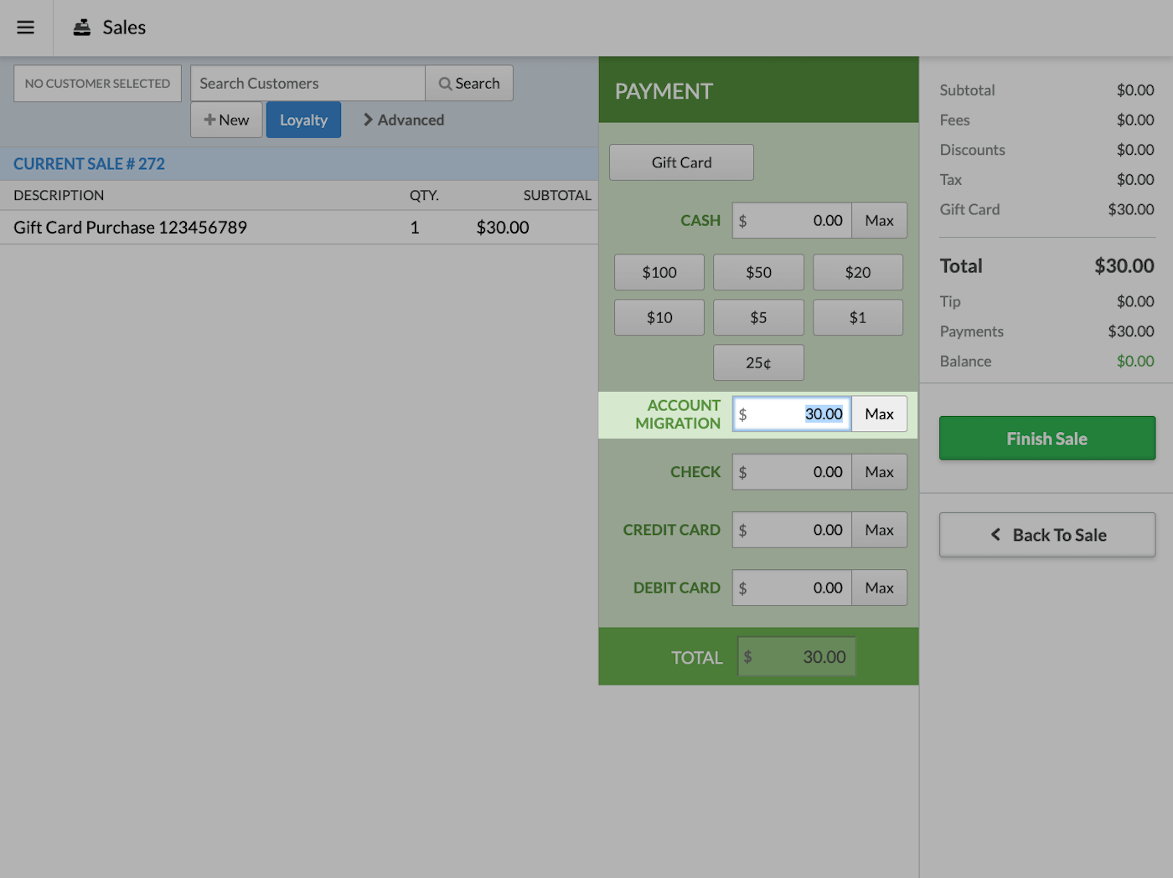This screenshot has height=878, width=1173.
Task: Click the plus icon on the New button
Action: coord(209,120)
